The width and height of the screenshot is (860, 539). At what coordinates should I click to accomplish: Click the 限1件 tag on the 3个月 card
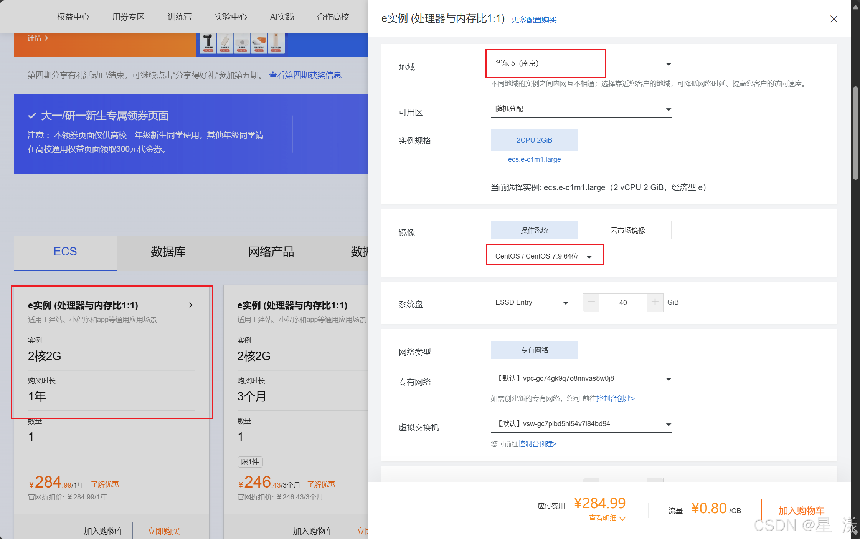(250, 462)
